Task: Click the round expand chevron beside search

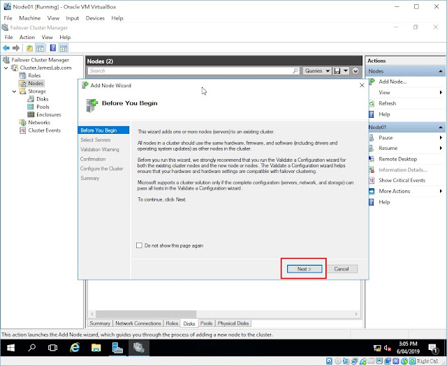Action: 356,71
